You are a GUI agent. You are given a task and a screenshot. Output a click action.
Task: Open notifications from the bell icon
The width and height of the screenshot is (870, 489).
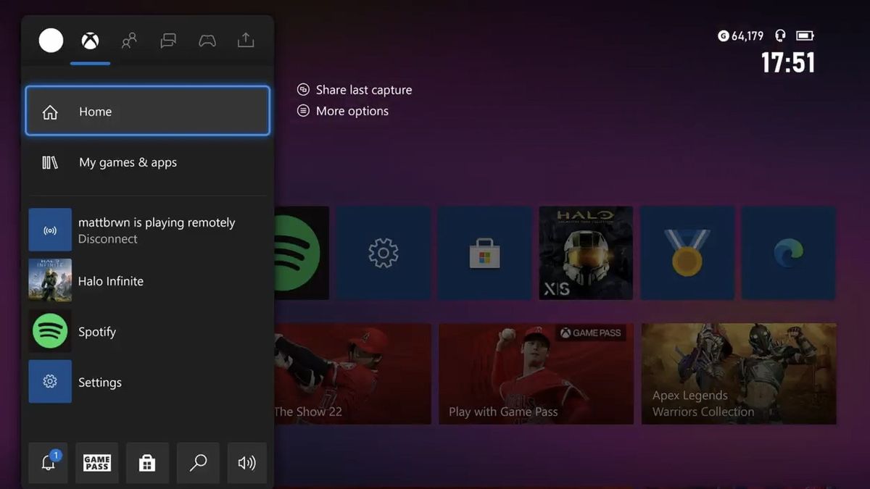click(x=48, y=463)
